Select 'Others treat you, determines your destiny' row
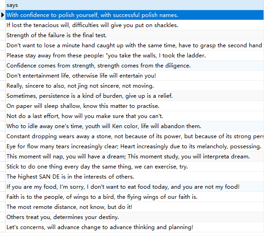Viewport: 264px width, 236px height. pyautogui.click(x=135, y=217)
